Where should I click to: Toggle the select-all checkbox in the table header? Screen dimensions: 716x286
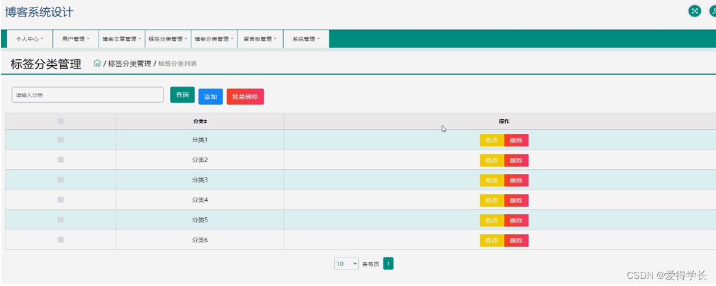tap(60, 122)
